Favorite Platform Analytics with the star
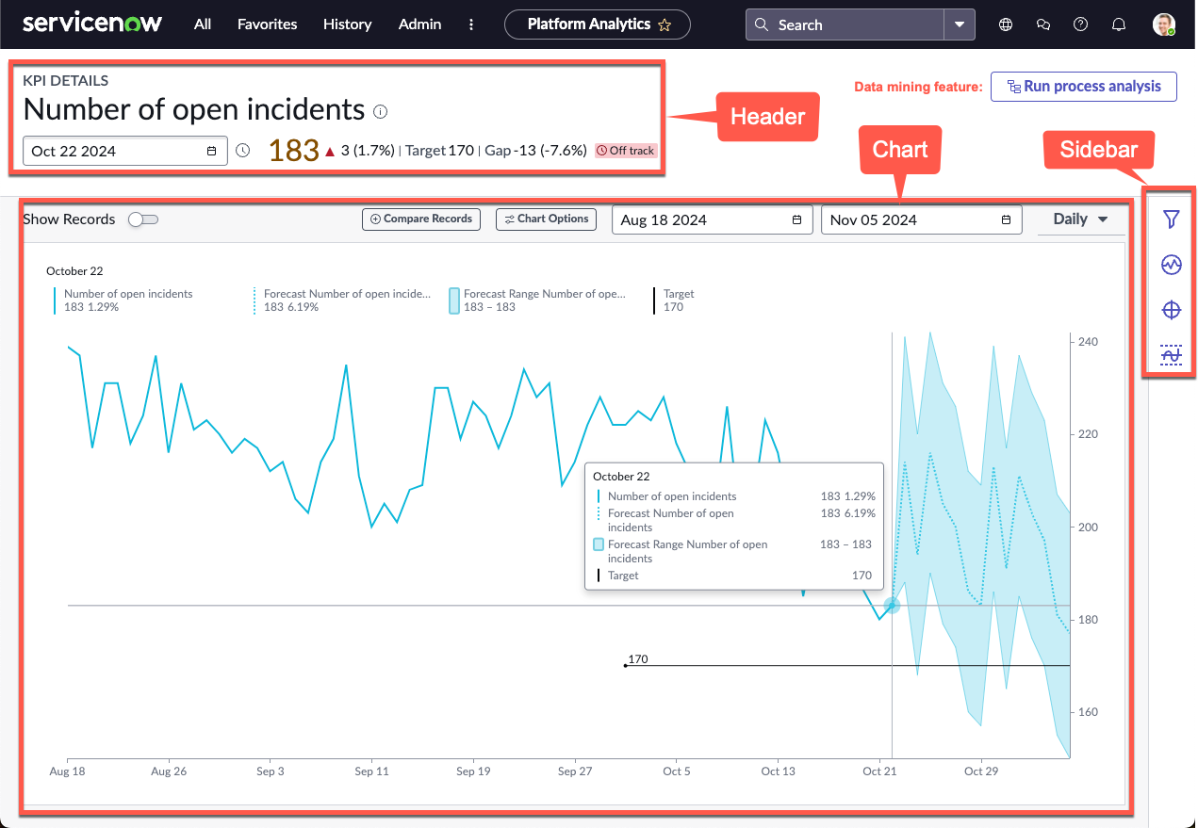Screen dimensions: 1198x828 tap(665, 24)
